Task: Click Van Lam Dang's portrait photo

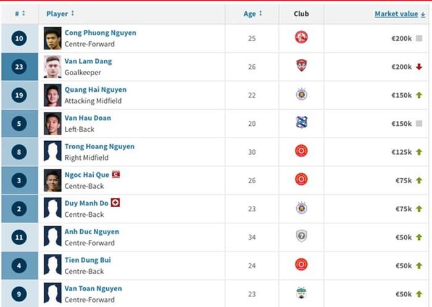Action: tap(52, 67)
